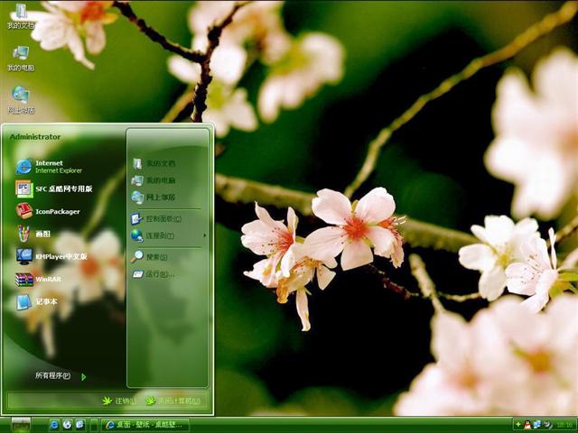578x433 pixels.
Task: Click the network connection tray icon
Action: pyautogui.click(x=537, y=425)
